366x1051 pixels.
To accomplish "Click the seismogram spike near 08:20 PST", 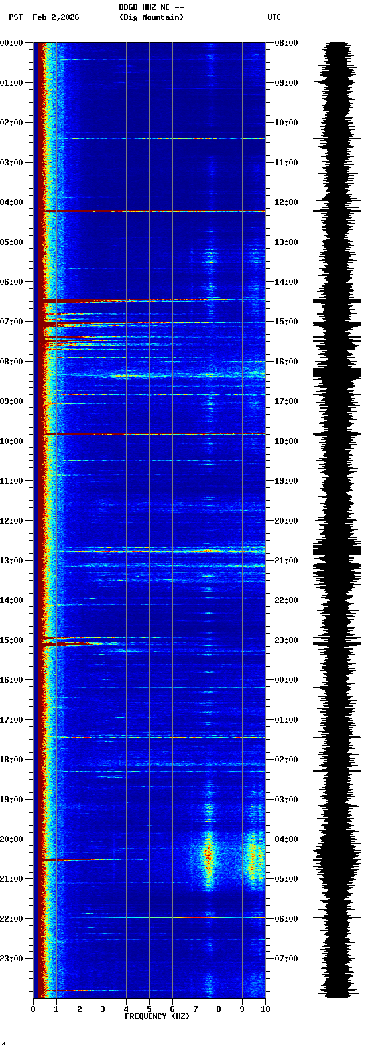I will (x=337, y=373).
